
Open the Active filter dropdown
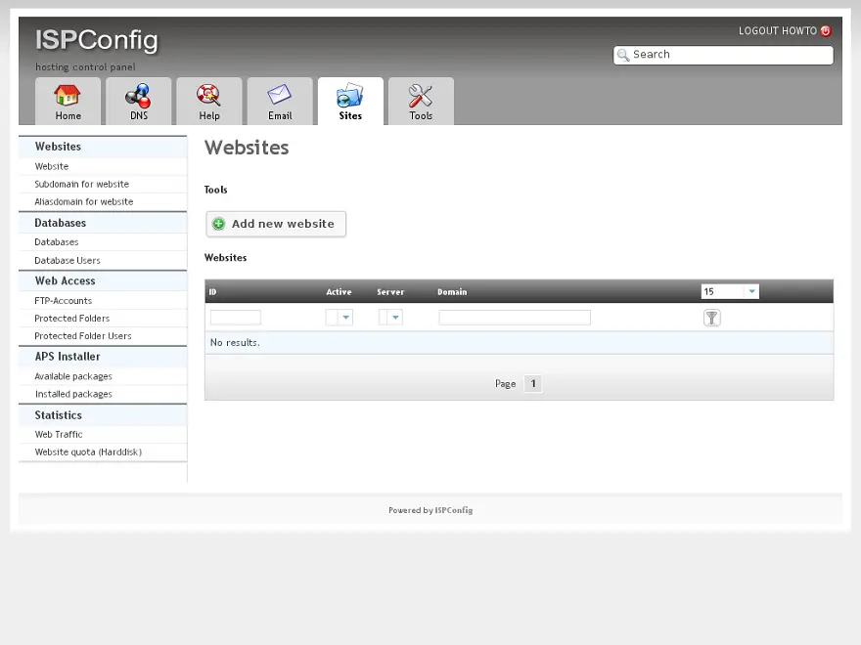point(339,317)
